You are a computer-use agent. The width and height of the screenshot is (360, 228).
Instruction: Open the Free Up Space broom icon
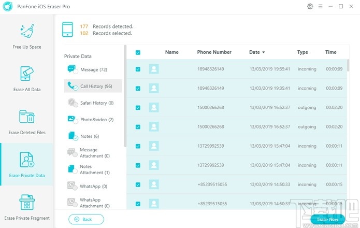tap(27, 31)
